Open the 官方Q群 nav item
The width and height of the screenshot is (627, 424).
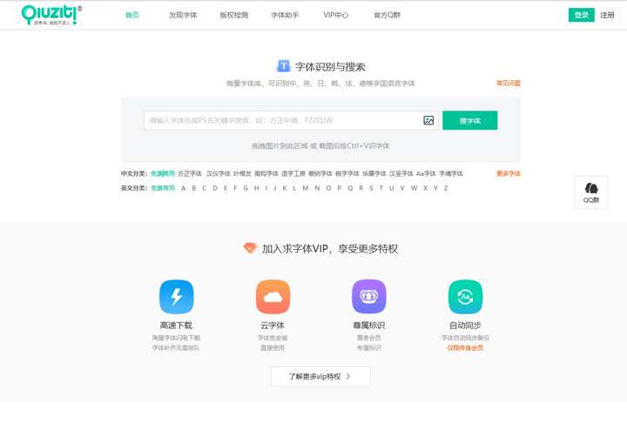pyautogui.click(x=387, y=15)
